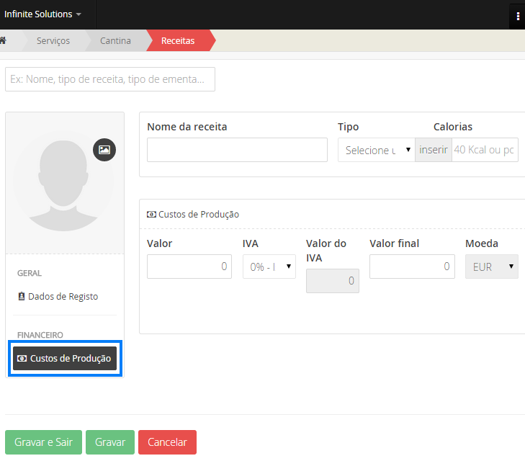Click the home icon in breadcrumb
This screenshot has width=525, height=461.
pos(4,40)
